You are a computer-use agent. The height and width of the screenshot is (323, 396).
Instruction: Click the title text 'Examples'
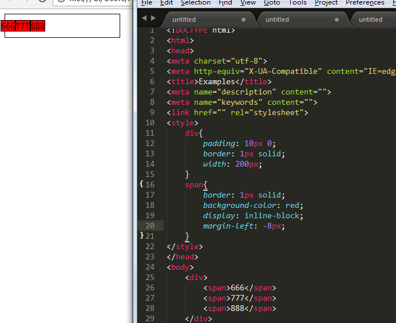coord(217,82)
